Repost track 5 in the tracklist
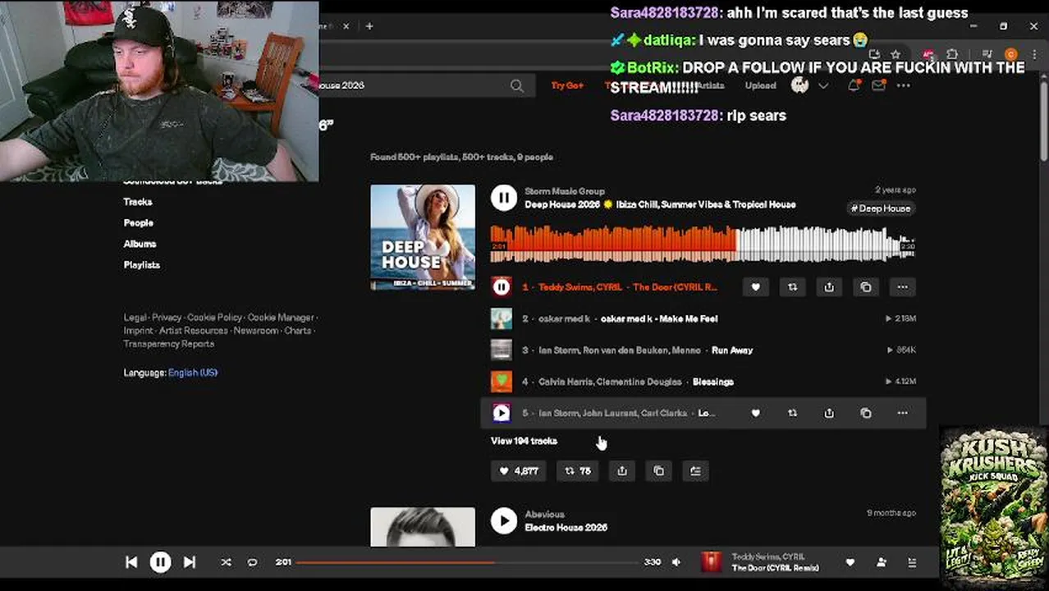 [x=793, y=413]
